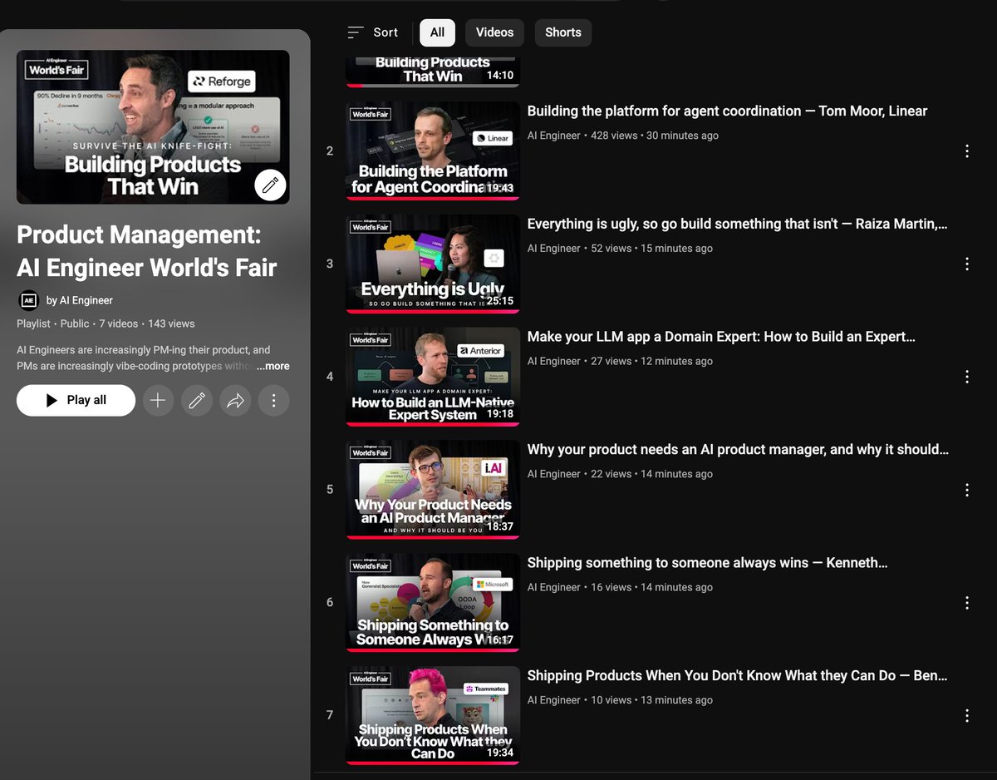Image resolution: width=997 pixels, height=780 pixels.
Task: Click the AI Engineer channel avatar
Action: [28, 300]
